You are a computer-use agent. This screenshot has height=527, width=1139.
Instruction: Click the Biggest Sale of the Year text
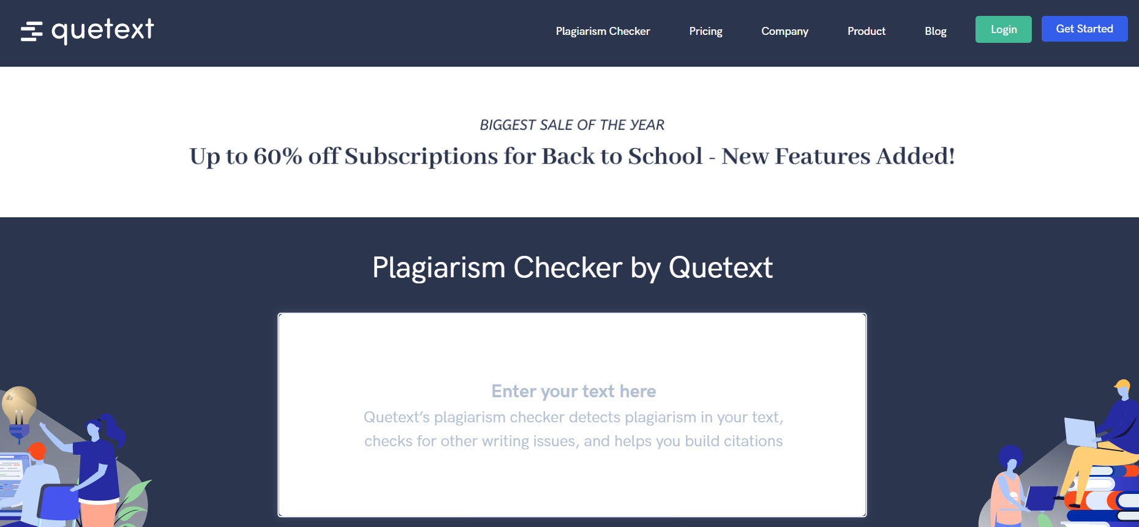click(572, 125)
